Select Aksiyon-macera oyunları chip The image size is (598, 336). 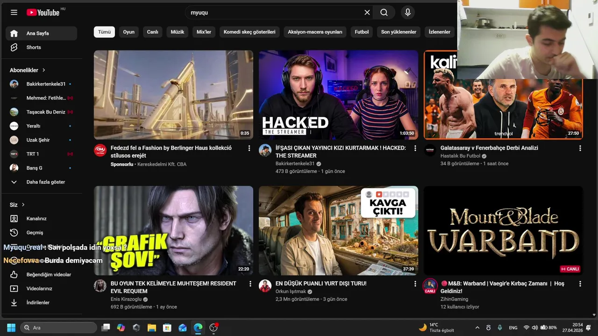click(x=315, y=32)
